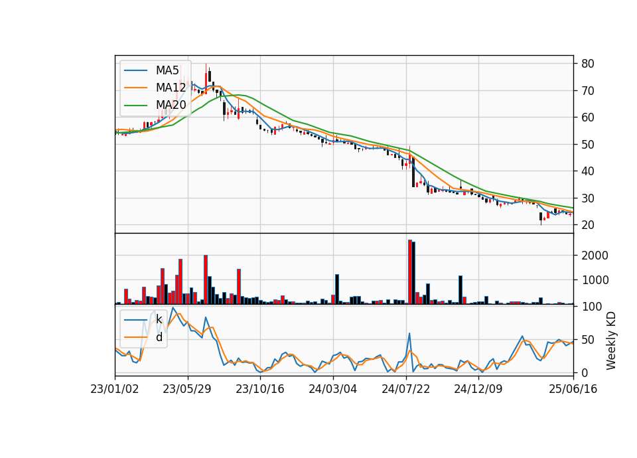Click the d legend label in KD panel
Viewport: 637px width, 458px height.
tap(159, 337)
